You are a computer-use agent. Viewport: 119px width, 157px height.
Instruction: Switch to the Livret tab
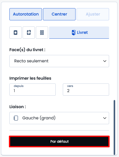coord(79,33)
